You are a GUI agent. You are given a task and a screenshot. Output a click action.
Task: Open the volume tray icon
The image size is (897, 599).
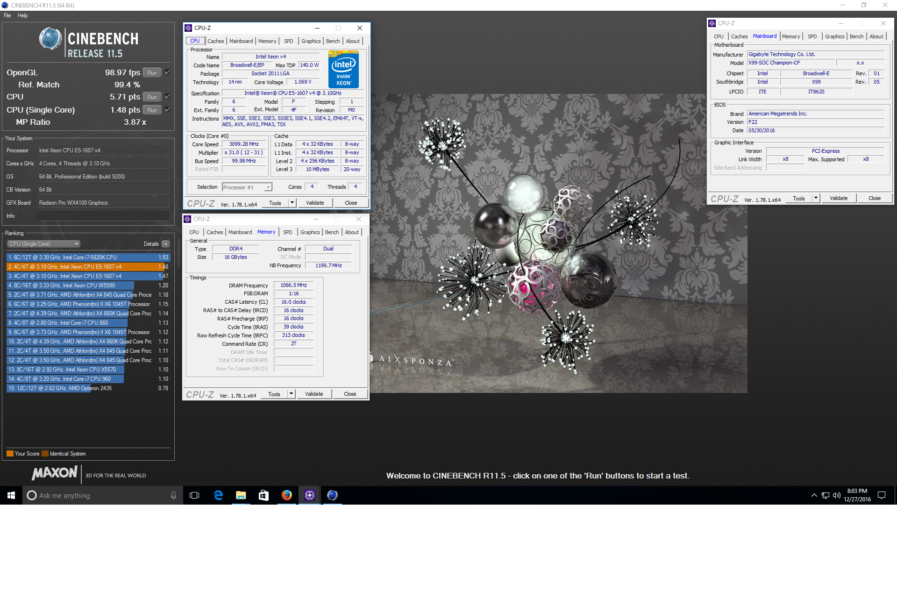click(x=836, y=495)
